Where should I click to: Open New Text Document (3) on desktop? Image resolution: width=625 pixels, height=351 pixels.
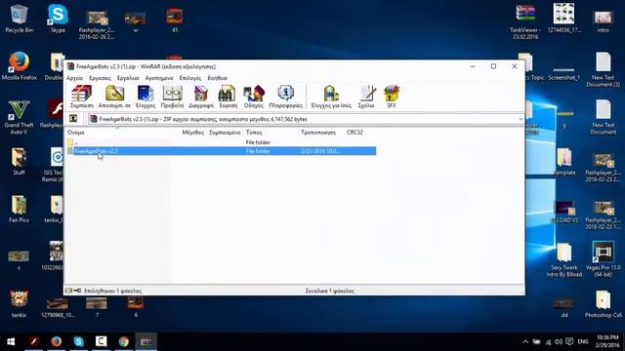603,69
